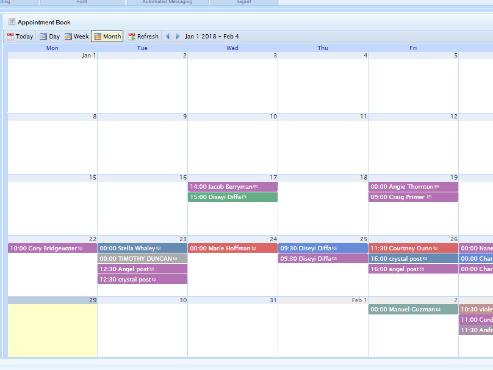The height and width of the screenshot is (370, 493).
Task: Switch to Day view
Action: click(49, 37)
